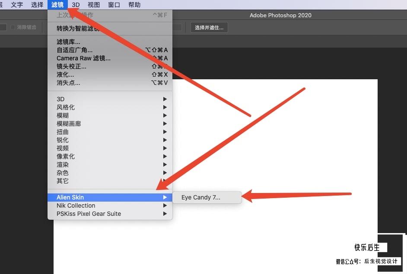The image size is (407, 274).
Task: Expand the 像素化 submenu
Action: tap(110, 156)
